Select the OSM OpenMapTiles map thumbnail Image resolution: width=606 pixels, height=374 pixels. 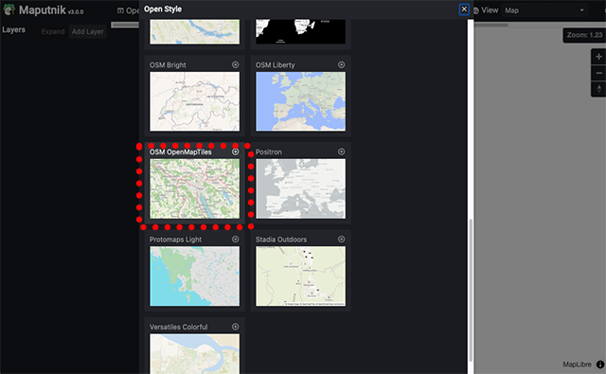pyautogui.click(x=195, y=189)
